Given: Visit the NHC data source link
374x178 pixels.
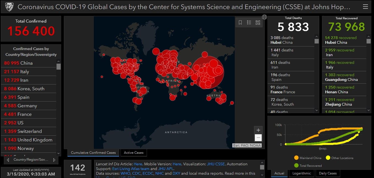Looking at the screenshot, I should click(x=160, y=174).
